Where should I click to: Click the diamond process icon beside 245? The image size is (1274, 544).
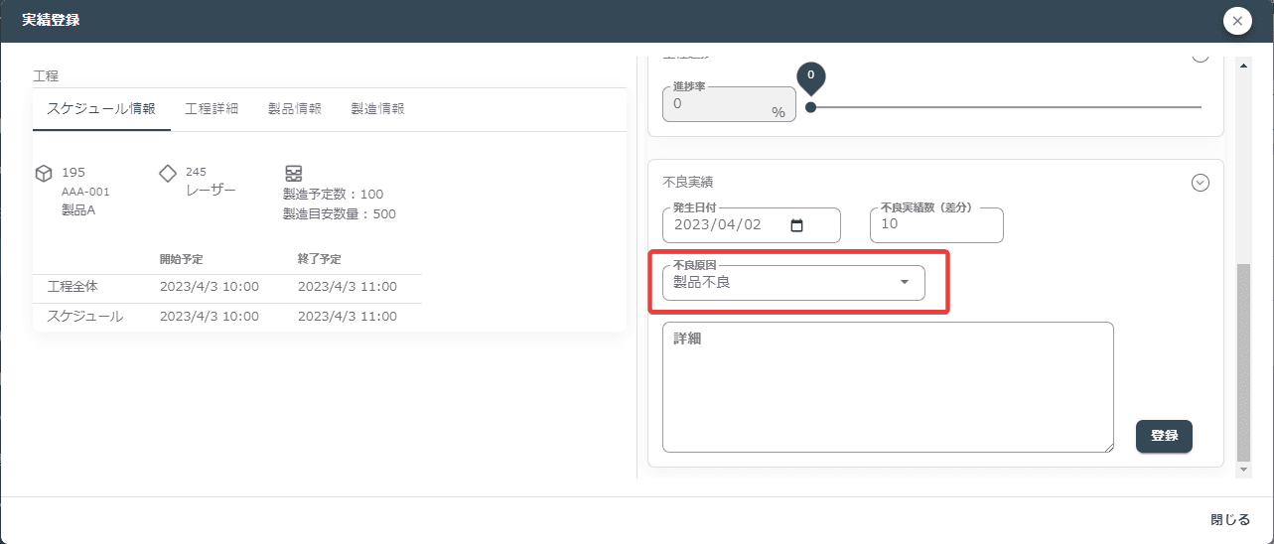click(168, 174)
